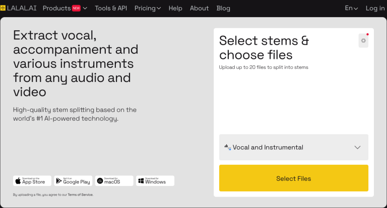This screenshot has width=387, height=208.
Task: Download the macOS desktop app
Action: [x=114, y=181]
